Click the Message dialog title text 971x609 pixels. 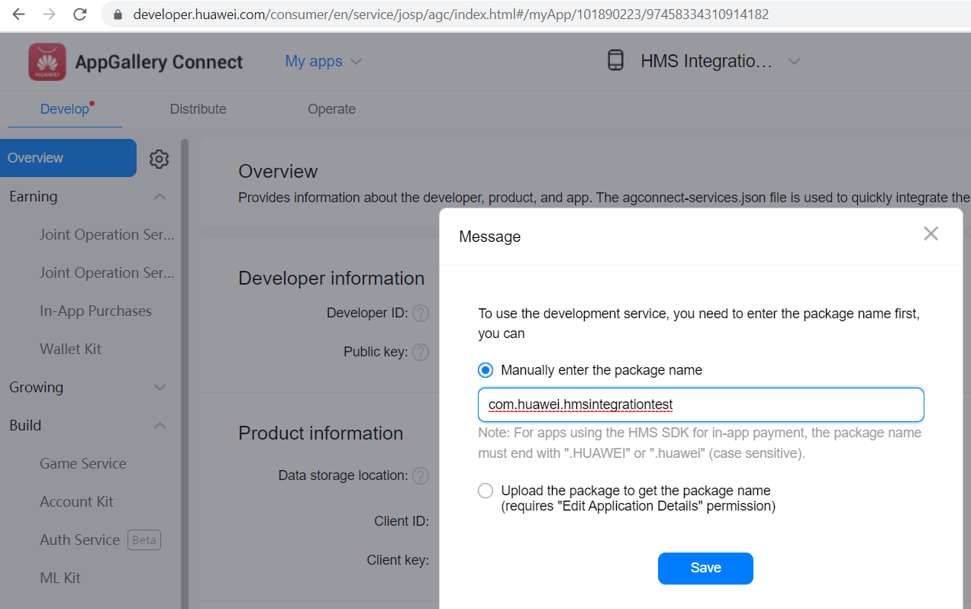tap(489, 237)
